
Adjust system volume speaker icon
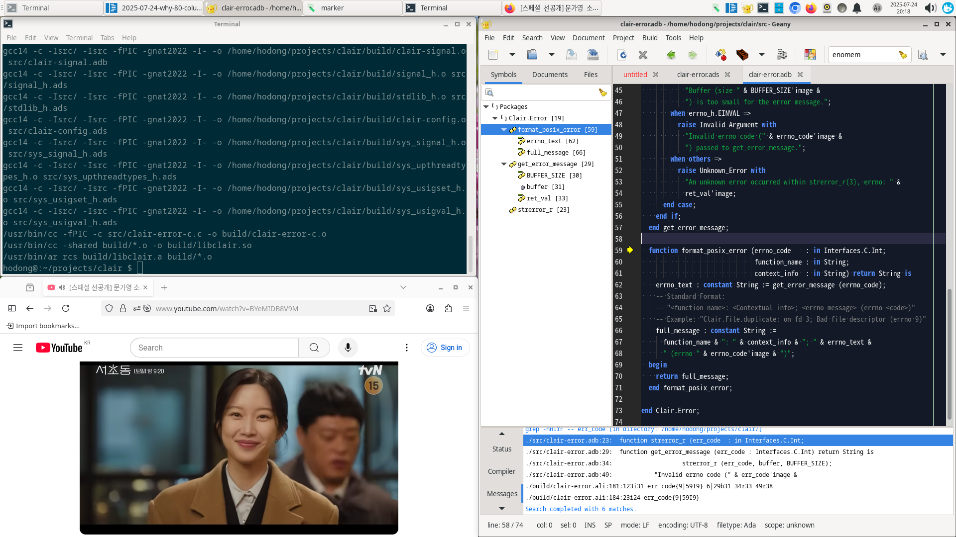click(930, 8)
